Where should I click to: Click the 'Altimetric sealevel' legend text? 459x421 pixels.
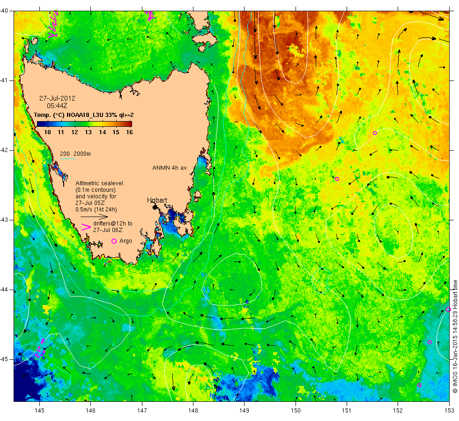point(99,183)
